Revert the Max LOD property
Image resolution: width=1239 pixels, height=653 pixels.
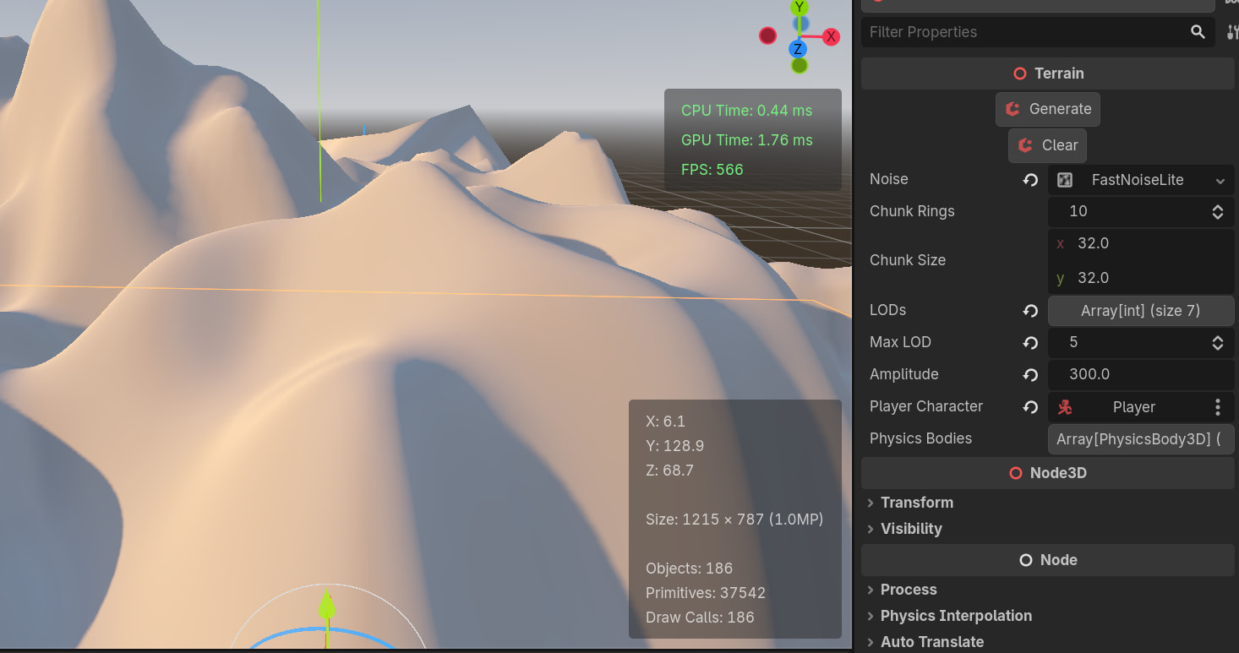(1030, 342)
